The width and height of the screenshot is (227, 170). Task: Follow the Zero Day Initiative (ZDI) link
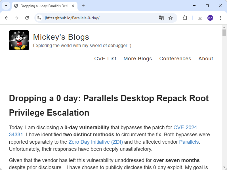click(x=96, y=142)
